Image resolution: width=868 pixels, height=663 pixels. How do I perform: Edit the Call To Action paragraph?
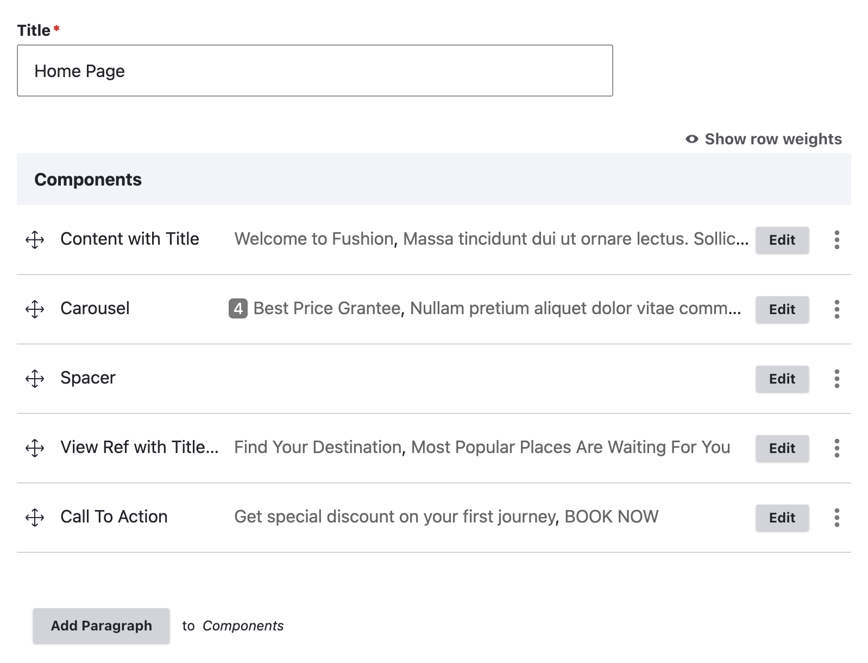(x=782, y=518)
